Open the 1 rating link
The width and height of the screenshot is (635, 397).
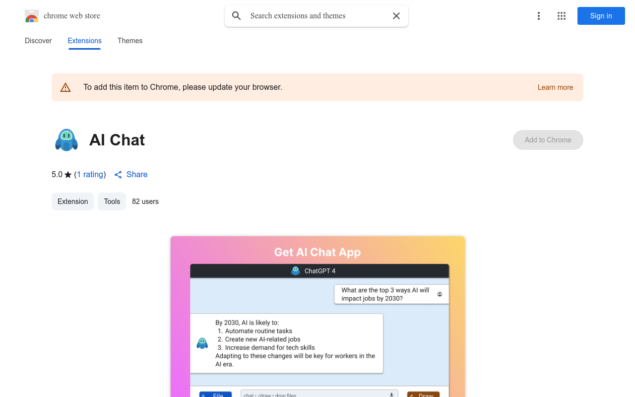(x=90, y=175)
